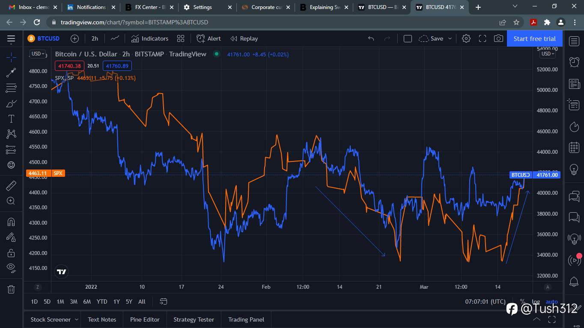Select the trend line drawing tool
Image resolution: width=584 pixels, height=328 pixels.
(11, 73)
